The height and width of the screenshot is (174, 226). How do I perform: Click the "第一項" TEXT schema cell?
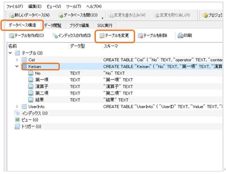click(x=118, y=80)
